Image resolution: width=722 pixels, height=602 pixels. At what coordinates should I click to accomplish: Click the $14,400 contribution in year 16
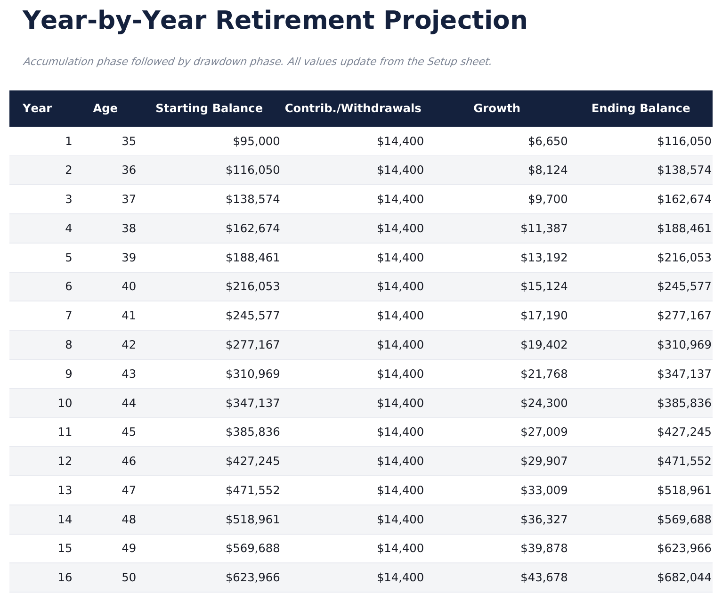400,578
